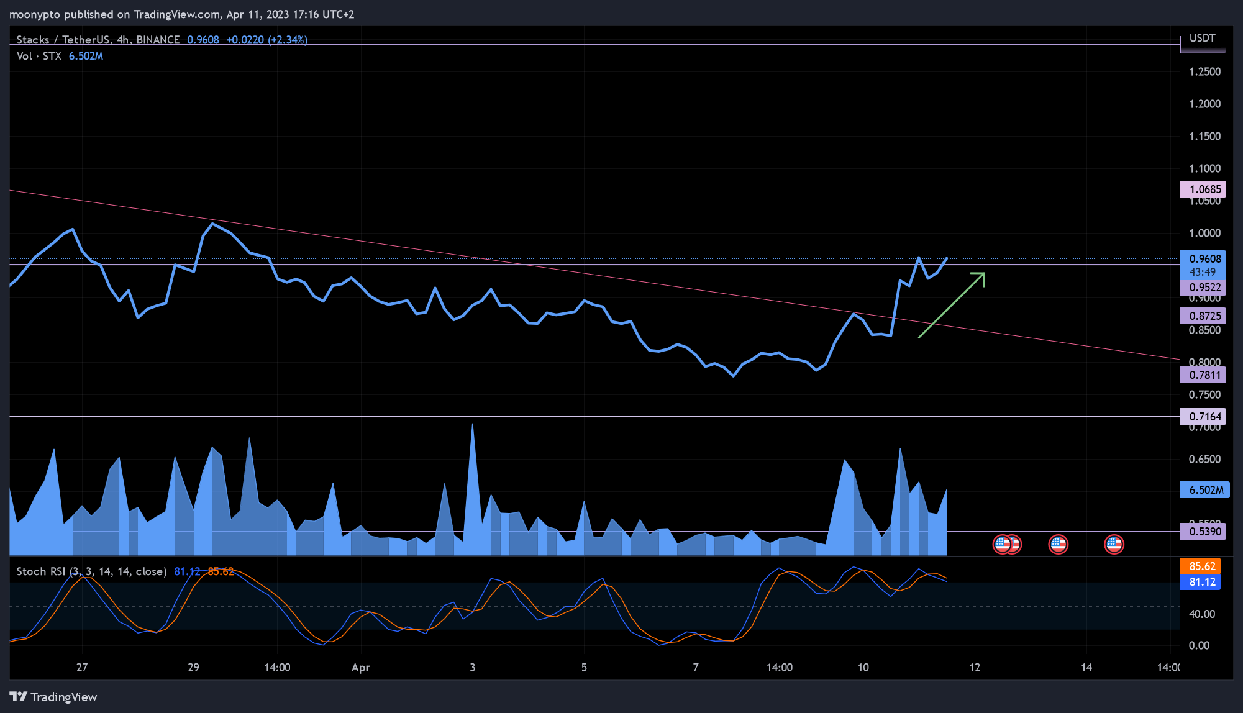Click the 12 date label on time axis

975,668
